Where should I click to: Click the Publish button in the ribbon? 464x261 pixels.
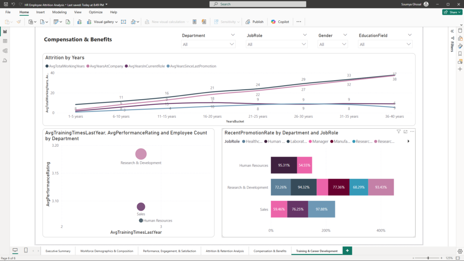click(x=255, y=22)
